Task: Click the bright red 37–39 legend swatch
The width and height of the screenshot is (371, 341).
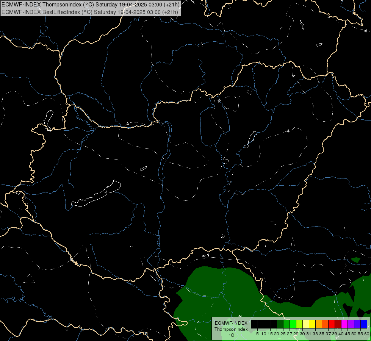Action: tap(332, 324)
